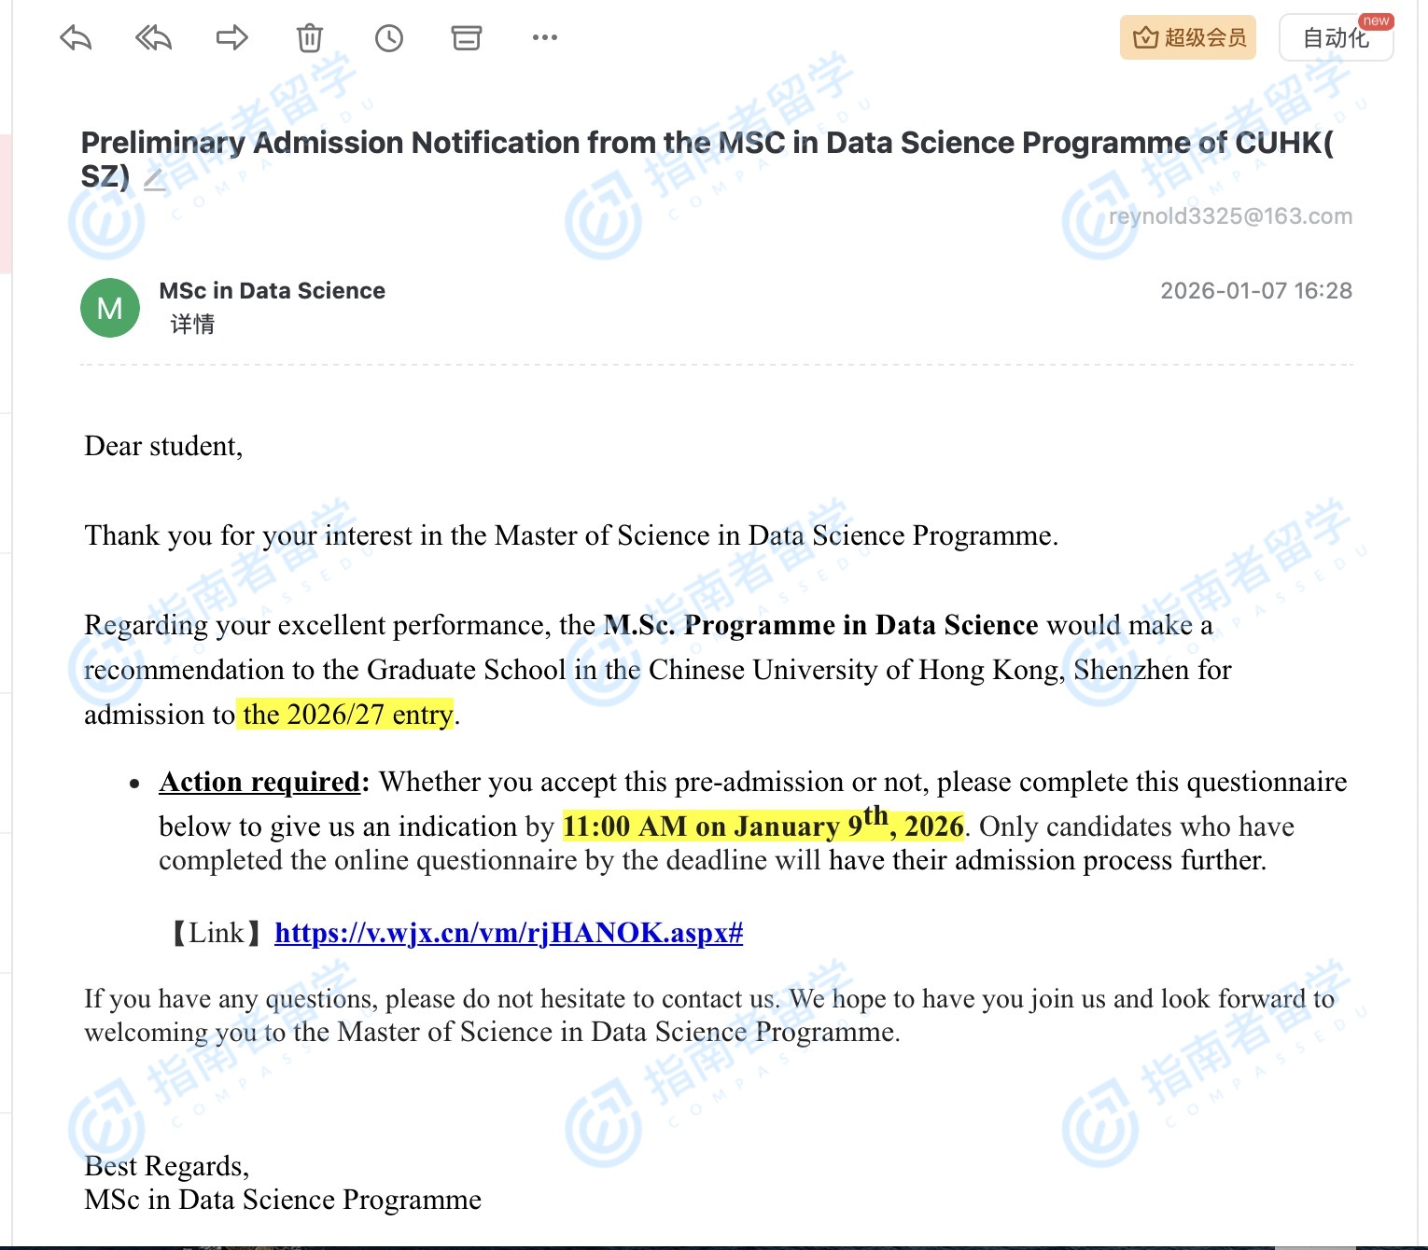The width and height of the screenshot is (1428, 1250).
Task: Click the Reply arrow icon
Action: [76, 38]
